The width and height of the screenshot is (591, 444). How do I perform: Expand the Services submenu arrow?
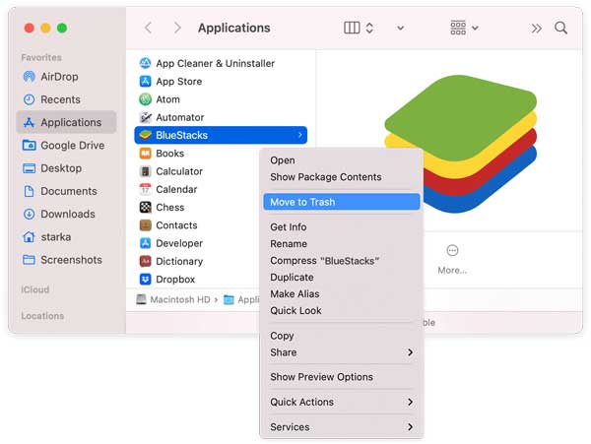410,427
